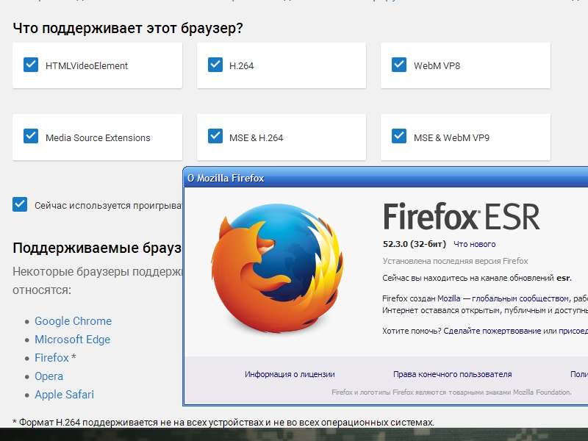Image resolution: width=588 pixels, height=441 pixels.
Task: Open 'Информация о лицензии' link
Action: [x=290, y=374]
